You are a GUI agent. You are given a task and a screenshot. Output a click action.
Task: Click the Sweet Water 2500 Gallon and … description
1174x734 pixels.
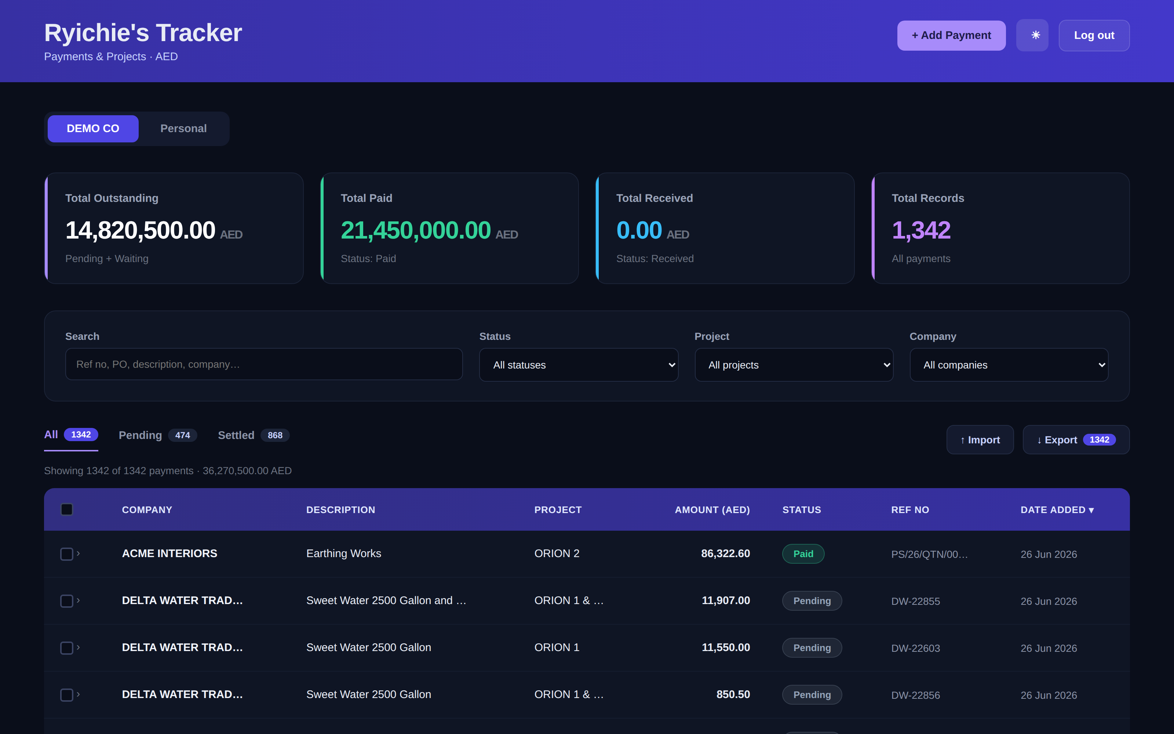tap(386, 600)
